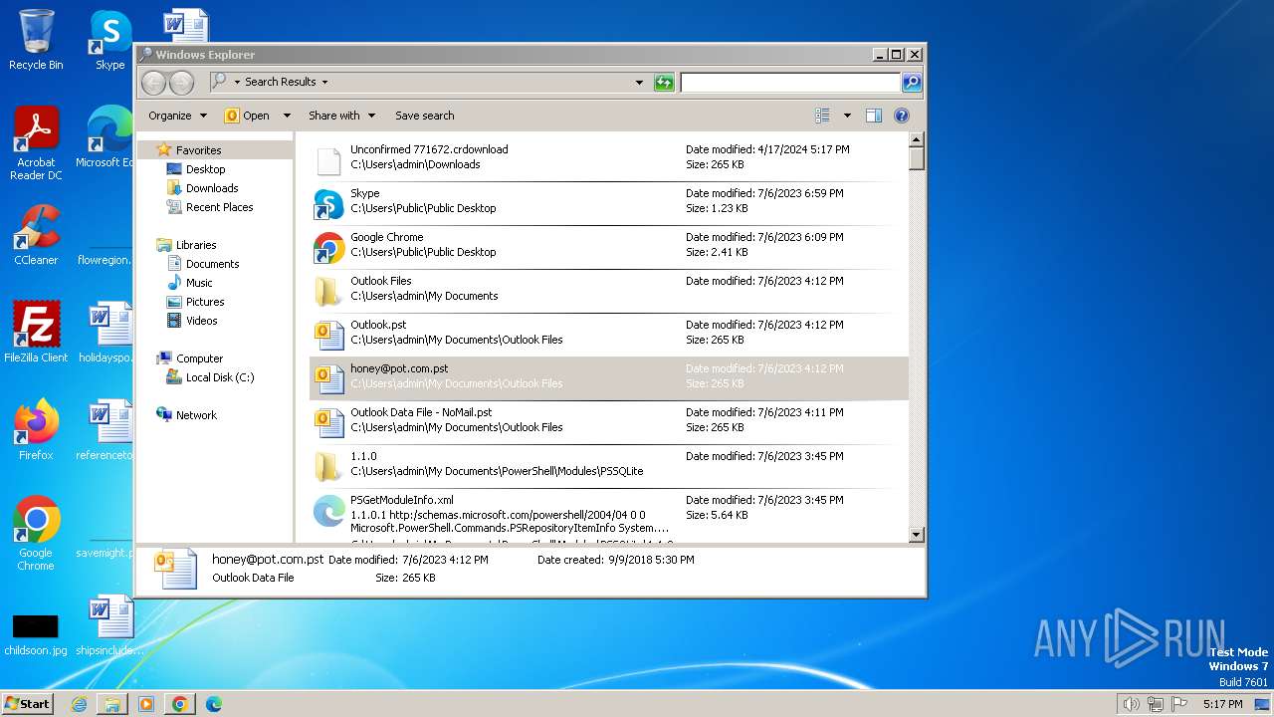Open Recycle Bin on desktop

tap(36, 40)
